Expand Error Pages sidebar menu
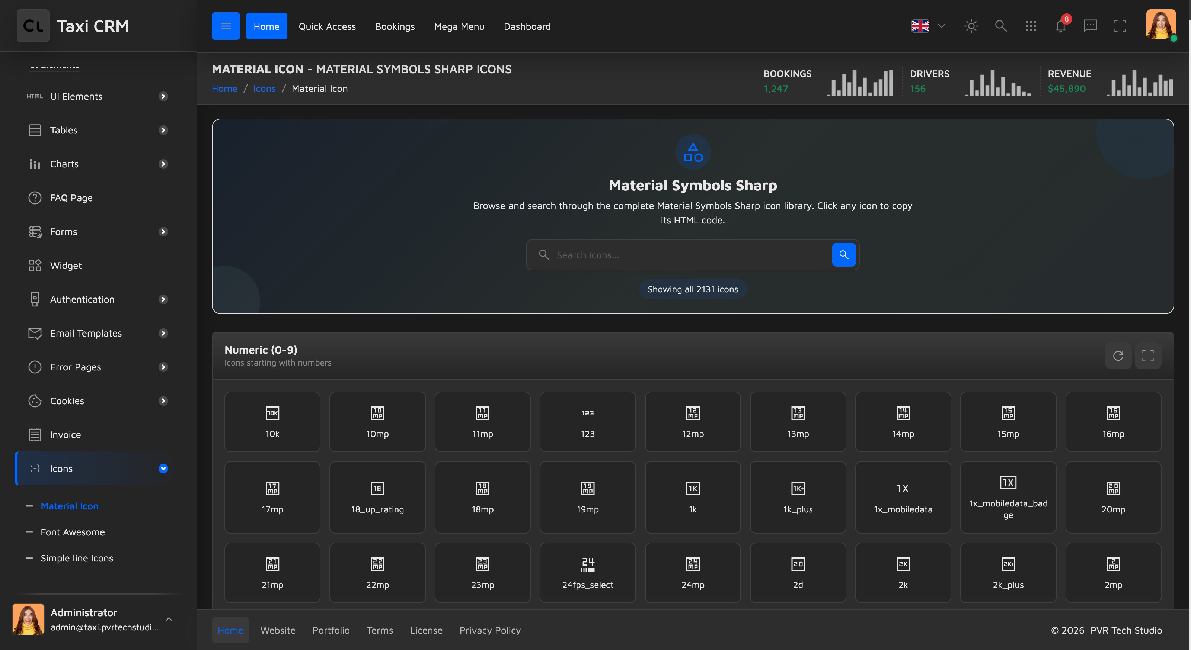The width and height of the screenshot is (1191, 650). (97, 367)
